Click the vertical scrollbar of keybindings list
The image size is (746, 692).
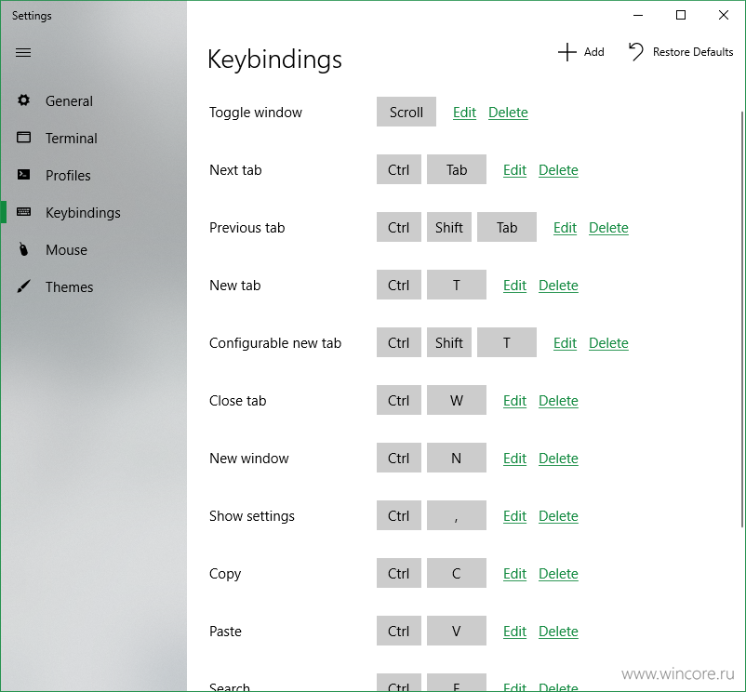point(742,319)
